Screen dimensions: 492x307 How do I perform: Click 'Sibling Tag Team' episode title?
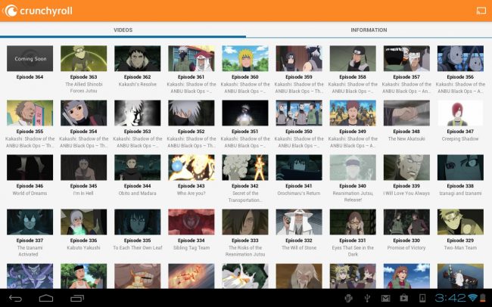click(x=192, y=248)
